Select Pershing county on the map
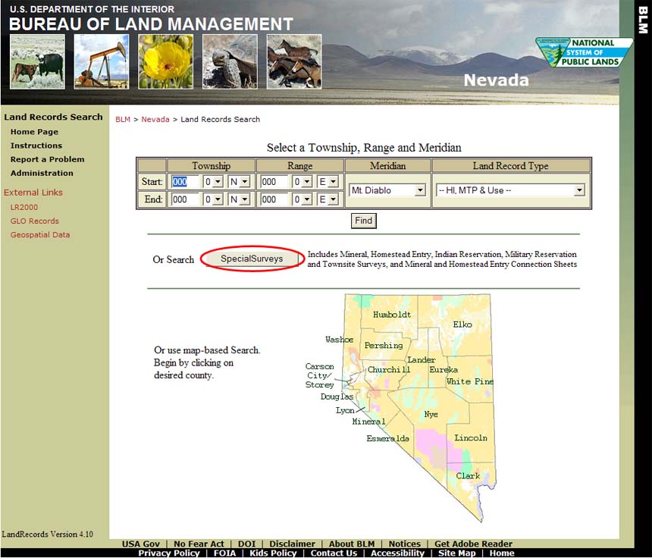The width and height of the screenshot is (652, 558). (384, 345)
